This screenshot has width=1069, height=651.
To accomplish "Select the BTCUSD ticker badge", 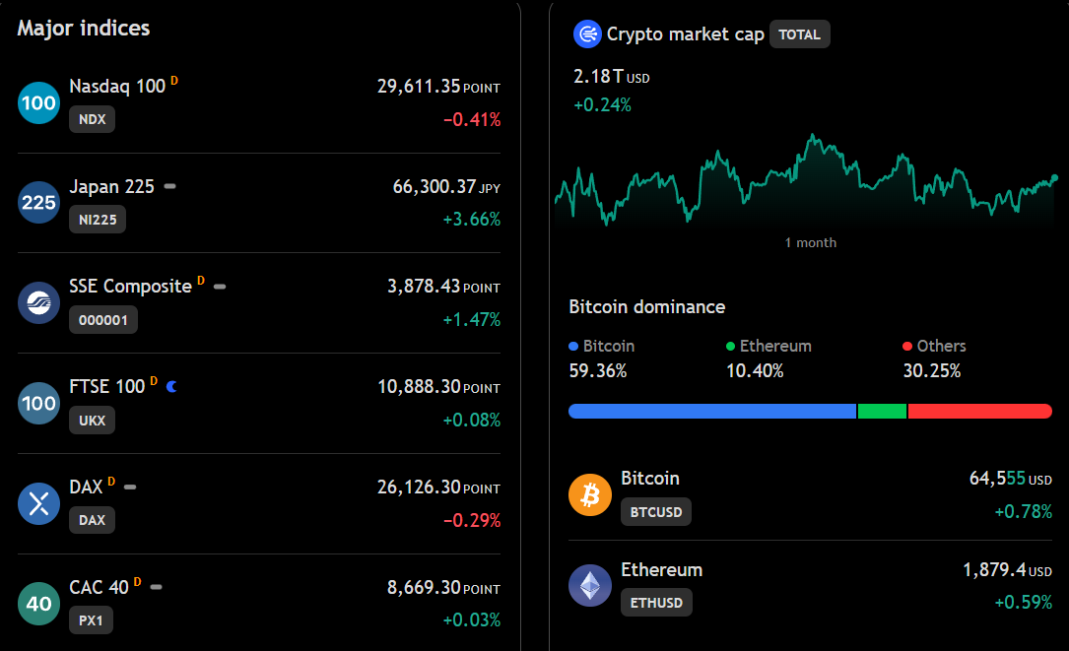I will coord(656,512).
